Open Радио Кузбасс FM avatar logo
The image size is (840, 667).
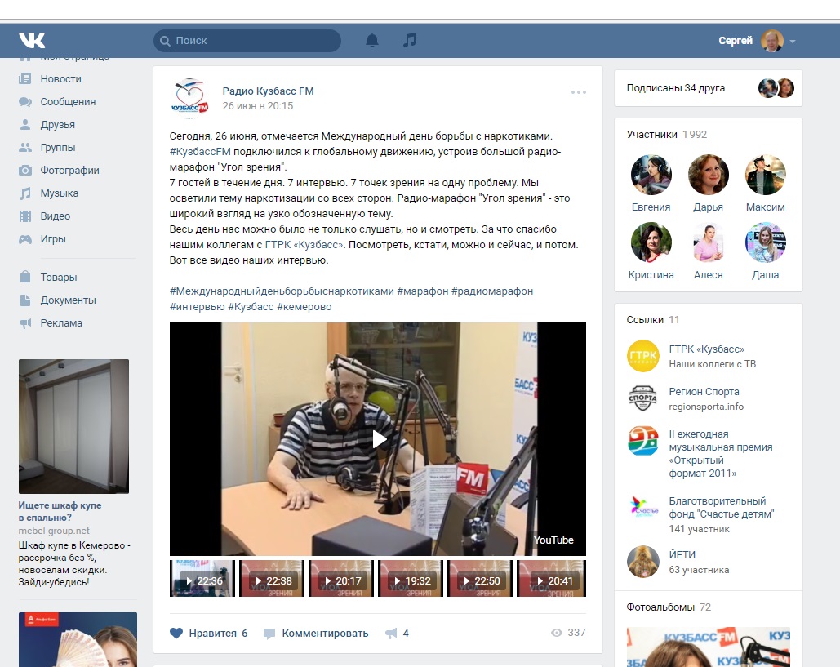pyautogui.click(x=189, y=98)
